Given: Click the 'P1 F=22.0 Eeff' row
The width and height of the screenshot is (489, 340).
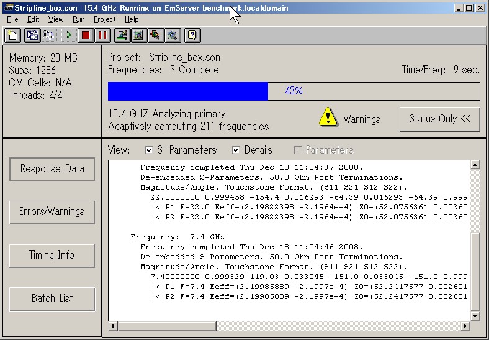Looking at the screenshot, I should tap(310, 207).
